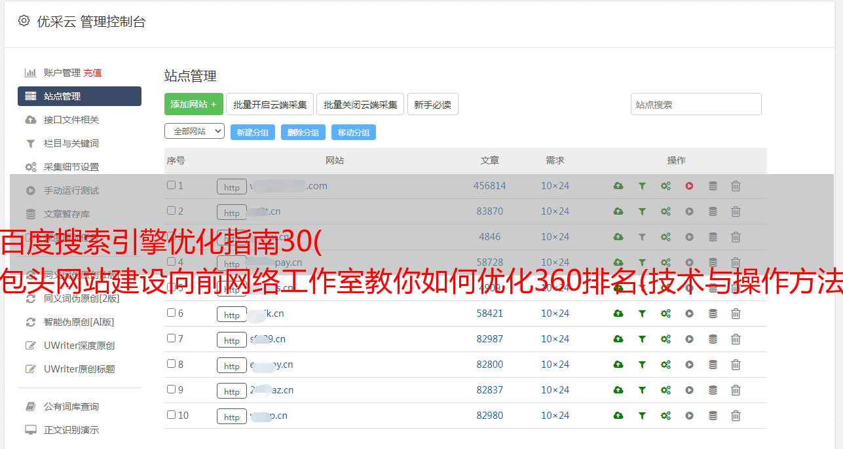Click cloud upload icon in row 82980

tap(618, 416)
